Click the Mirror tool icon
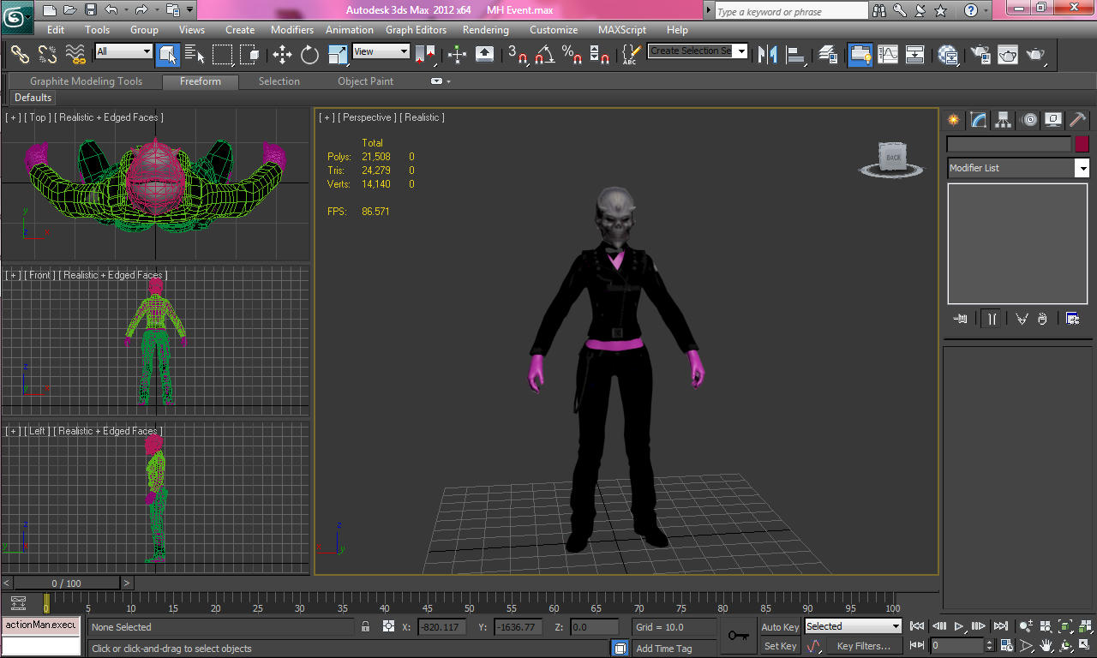1097x658 pixels. [x=768, y=55]
